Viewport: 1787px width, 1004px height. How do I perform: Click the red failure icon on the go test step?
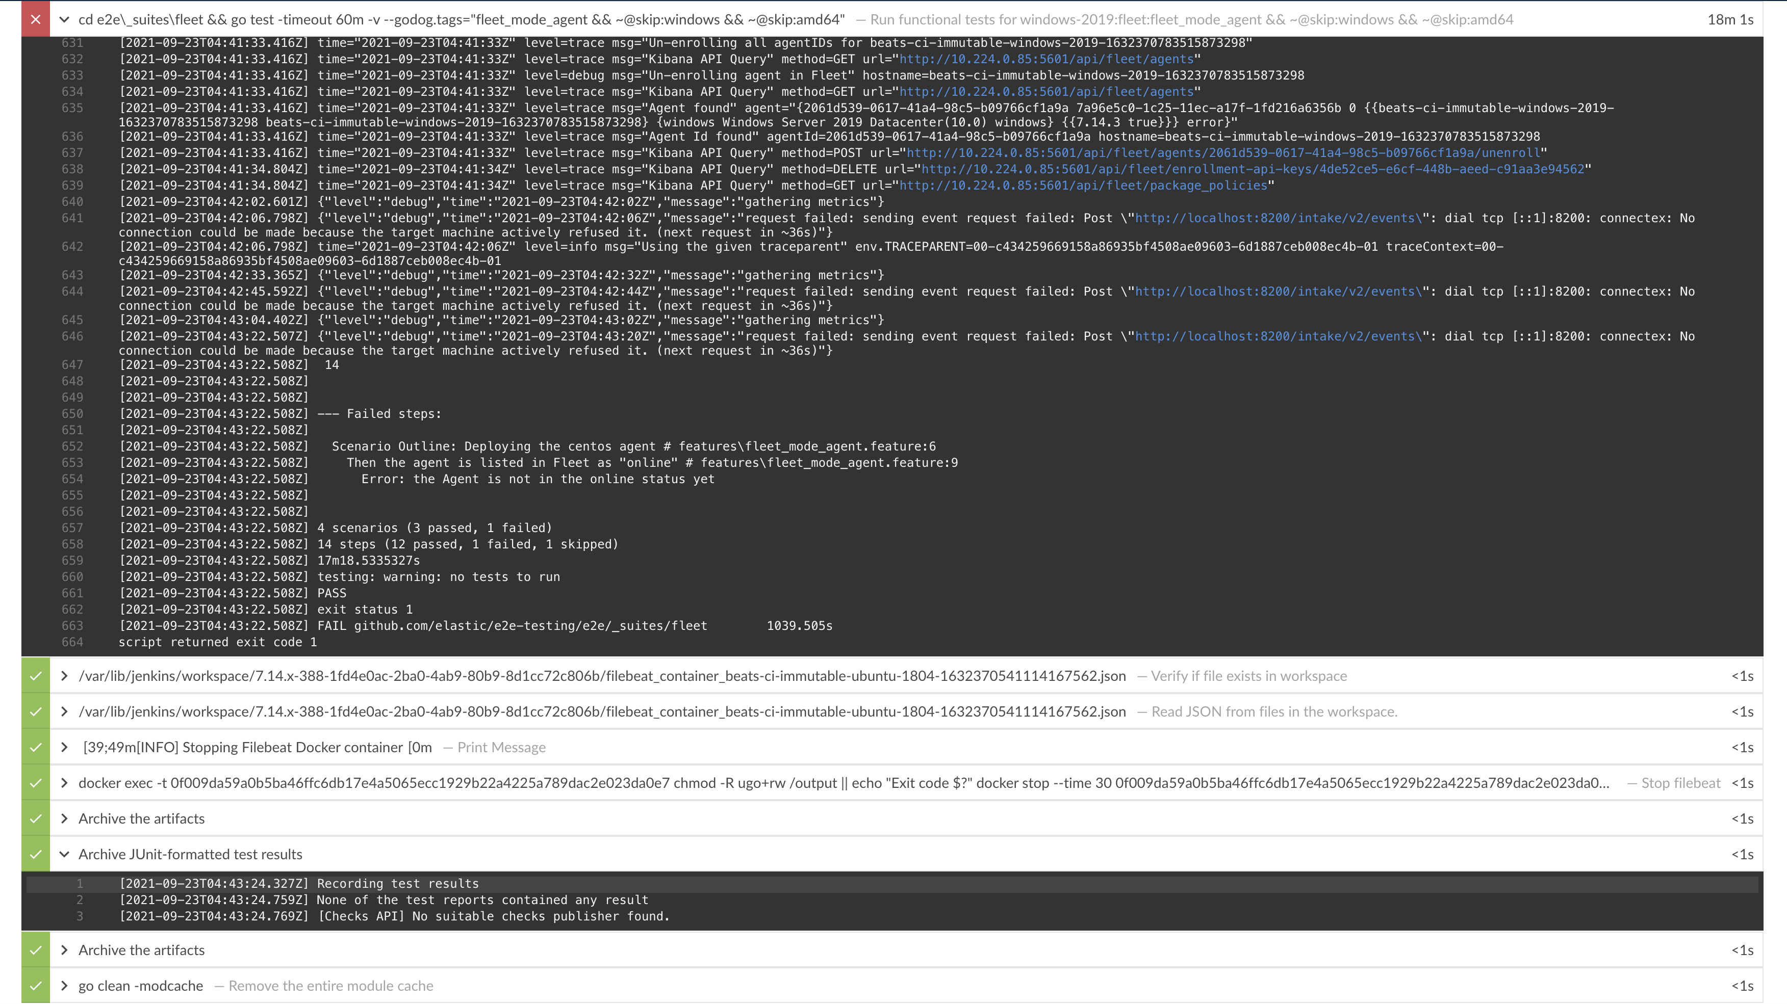[x=35, y=19]
